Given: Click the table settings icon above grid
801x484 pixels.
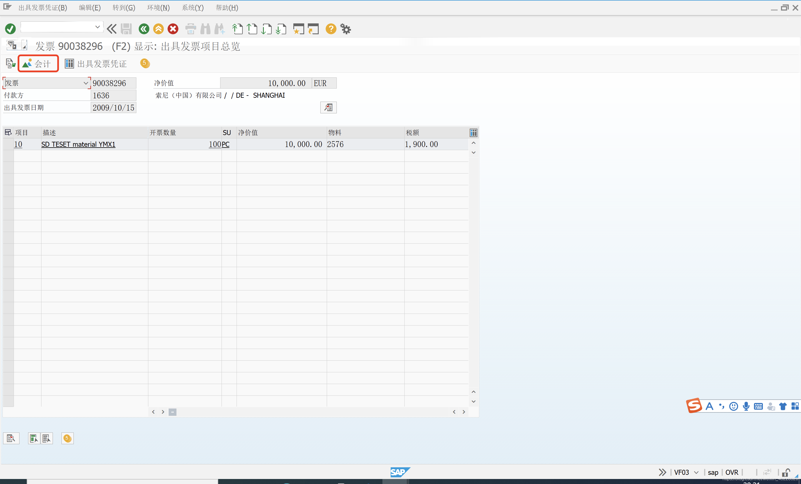Looking at the screenshot, I should click(x=473, y=132).
